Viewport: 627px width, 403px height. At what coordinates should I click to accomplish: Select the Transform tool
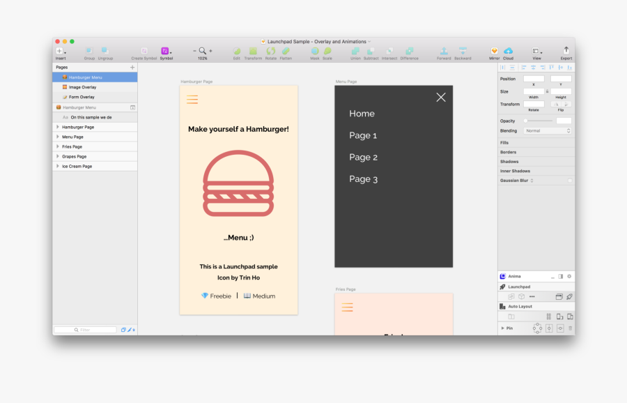coord(253,51)
